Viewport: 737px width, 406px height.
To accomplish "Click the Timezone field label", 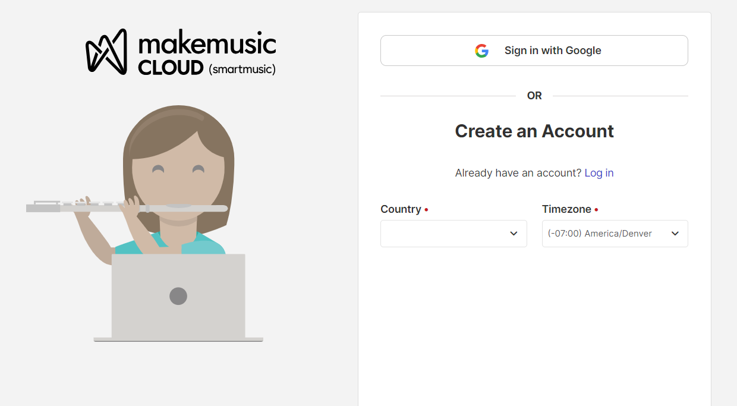I will [x=566, y=209].
